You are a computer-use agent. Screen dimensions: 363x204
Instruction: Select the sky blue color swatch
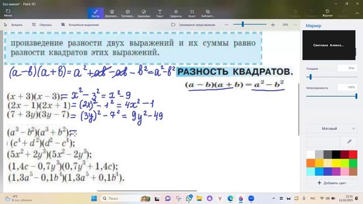[x=319, y=172]
